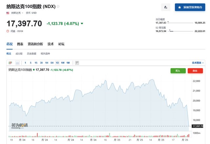This screenshot has width=210, height=144.
Task: Go to the 论坛 tab
Action: 61,44
